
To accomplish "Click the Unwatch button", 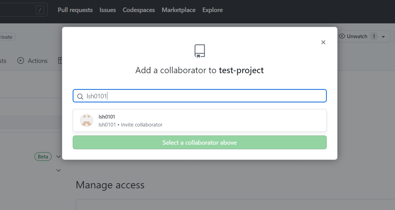I will (x=364, y=36).
